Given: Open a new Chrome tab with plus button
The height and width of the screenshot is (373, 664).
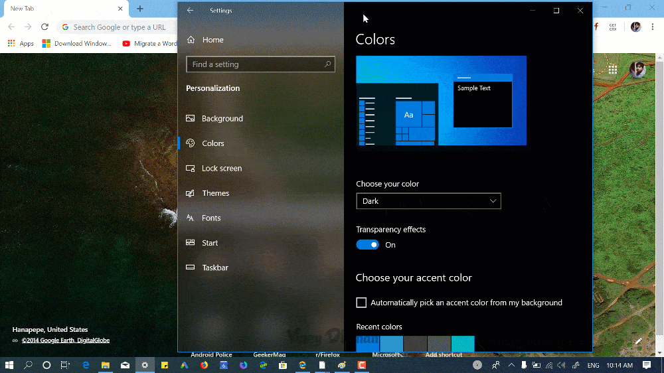Looking at the screenshot, I should [x=139, y=9].
